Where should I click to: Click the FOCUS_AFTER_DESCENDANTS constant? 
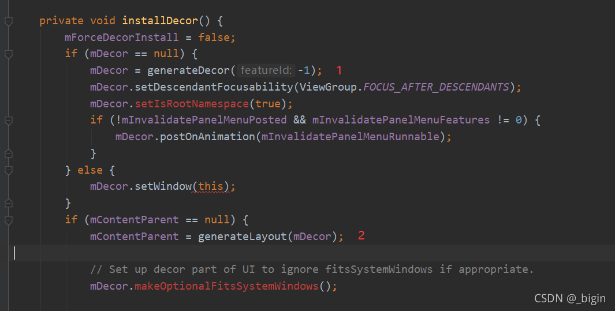(436, 87)
